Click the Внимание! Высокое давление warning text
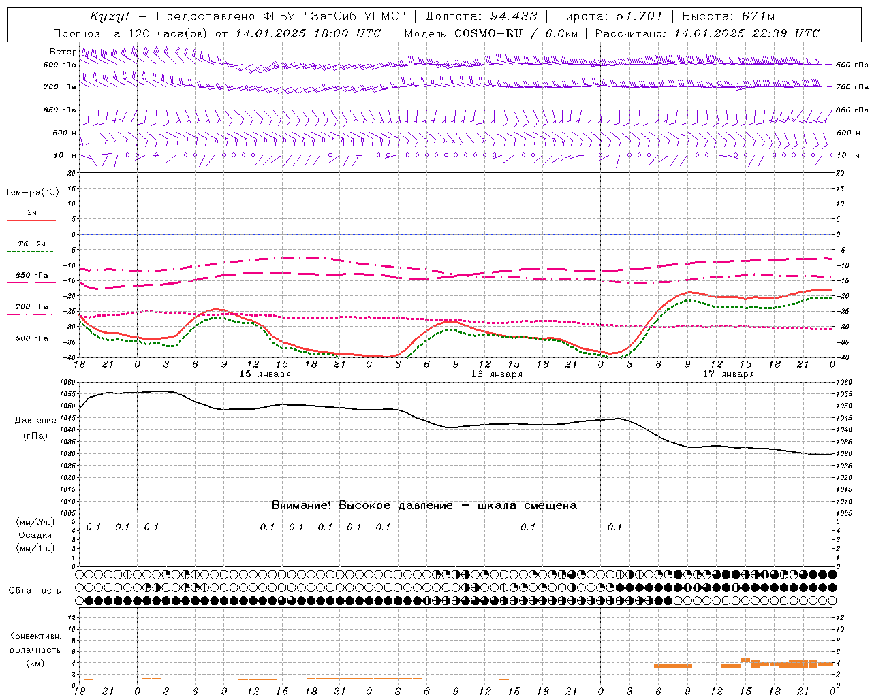 [424, 506]
